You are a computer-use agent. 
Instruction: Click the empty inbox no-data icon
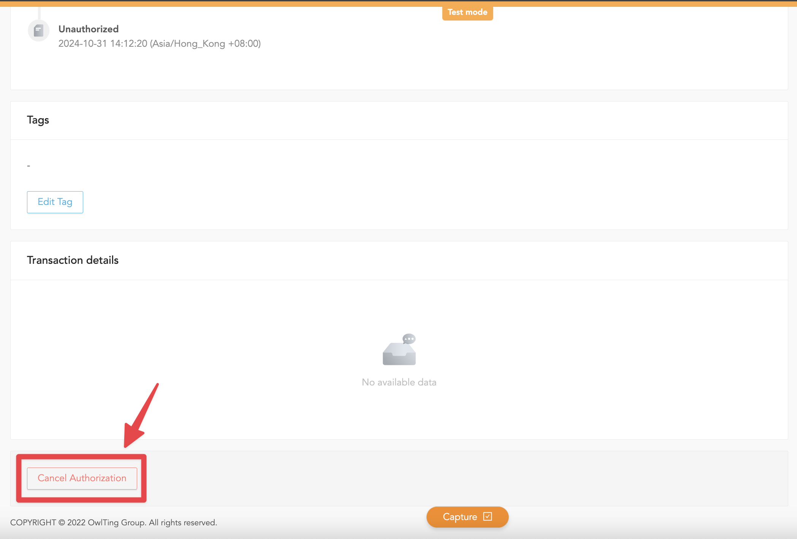(x=399, y=354)
